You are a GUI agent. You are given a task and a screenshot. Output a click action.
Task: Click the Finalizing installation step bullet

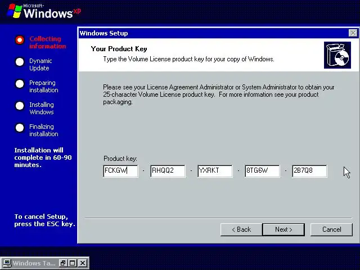tap(20, 128)
